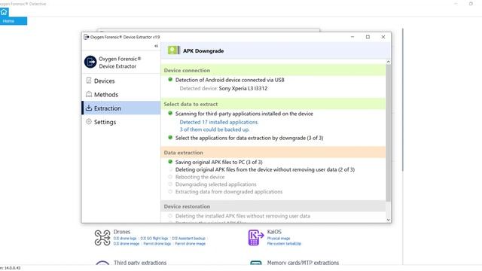Click the Home icon in Detective window
Viewport: 482px width, 271px height.
pyautogui.click(x=4, y=12)
